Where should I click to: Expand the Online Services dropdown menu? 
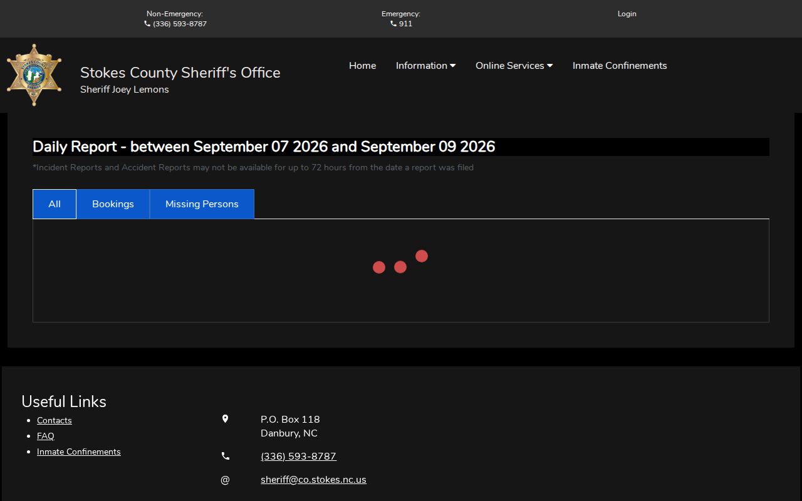[x=514, y=66]
